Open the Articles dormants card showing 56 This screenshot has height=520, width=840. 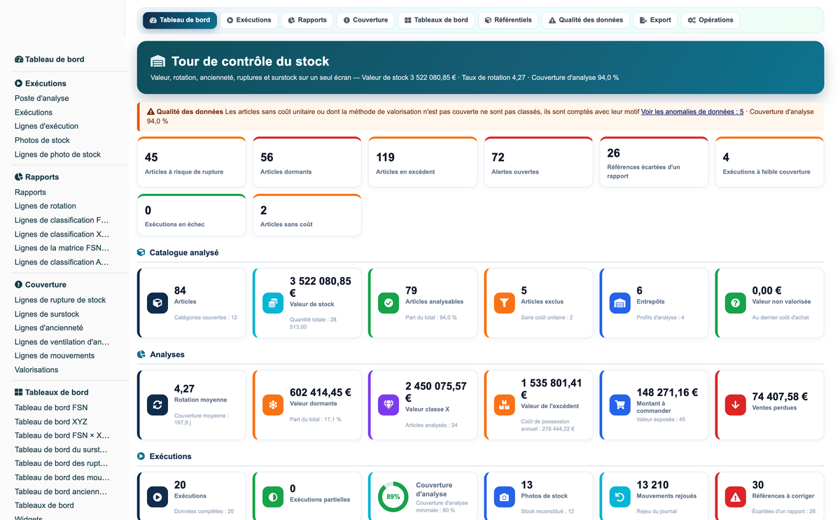pos(307,162)
